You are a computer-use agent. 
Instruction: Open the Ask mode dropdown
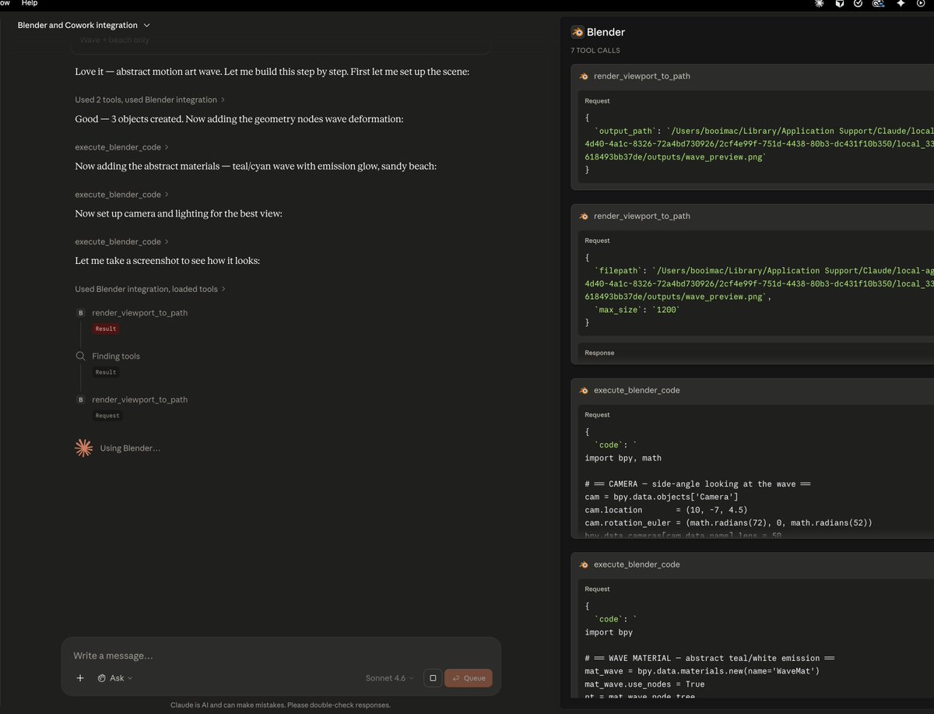click(x=115, y=678)
